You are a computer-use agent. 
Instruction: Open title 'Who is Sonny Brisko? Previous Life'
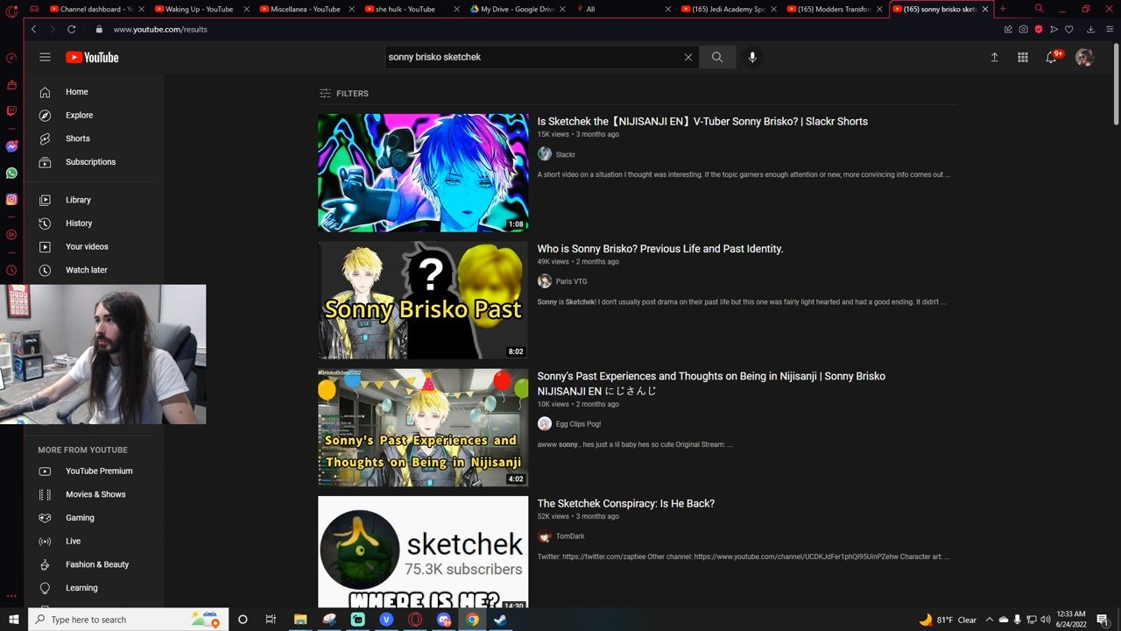point(660,249)
